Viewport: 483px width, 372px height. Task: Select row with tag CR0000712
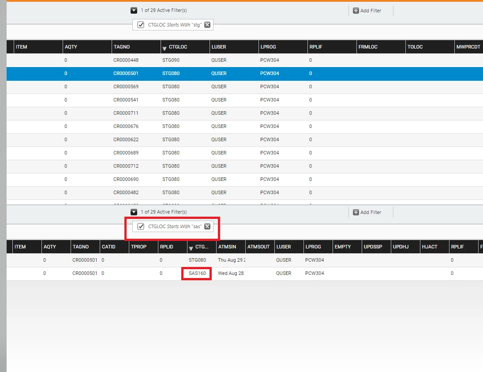point(244,166)
